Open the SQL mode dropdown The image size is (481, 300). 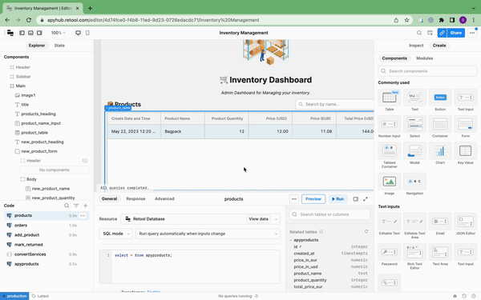pyautogui.click(x=115, y=234)
